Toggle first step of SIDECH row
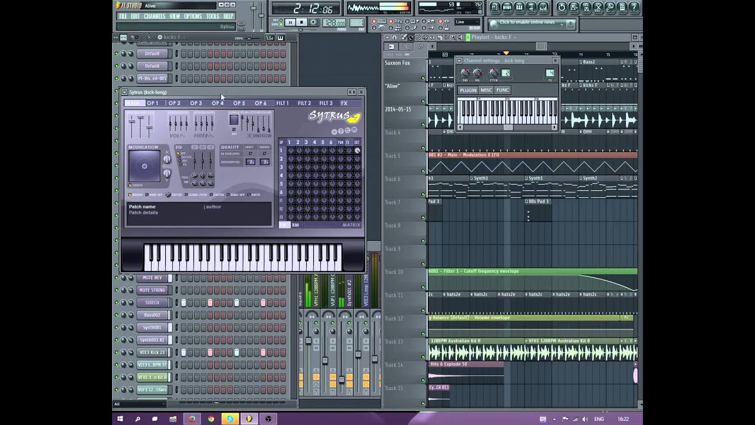Image resolution: width=755 pixels, height=425 pixels. tap(183, 303)
